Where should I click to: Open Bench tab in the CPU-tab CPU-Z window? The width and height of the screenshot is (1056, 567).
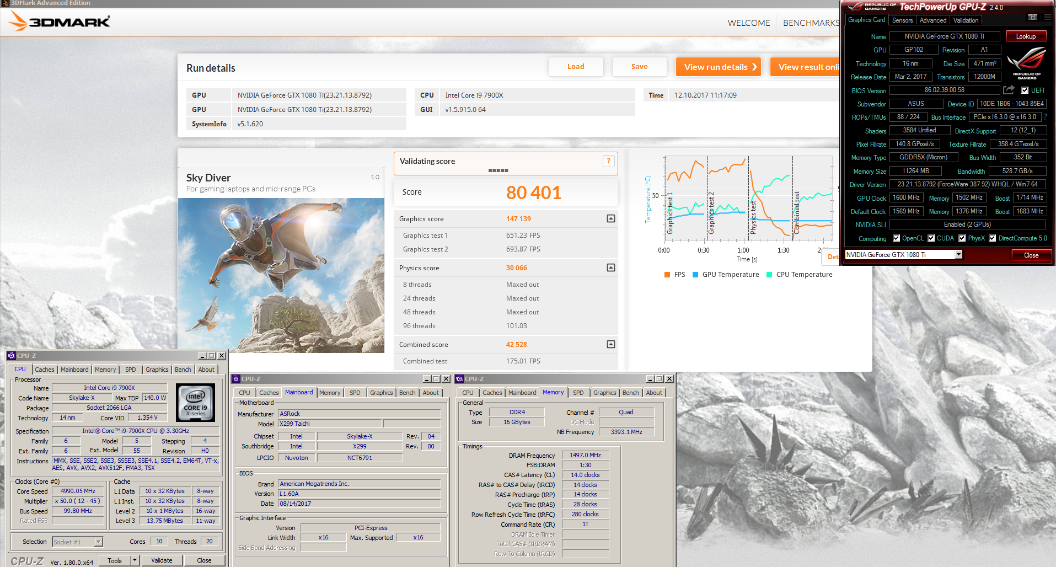tap(183, 370)
